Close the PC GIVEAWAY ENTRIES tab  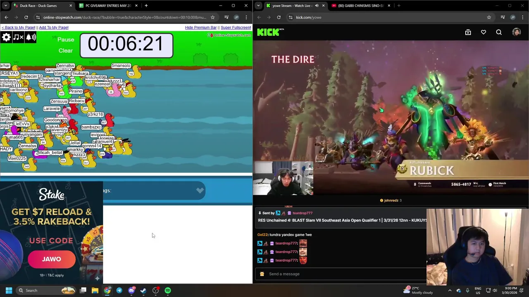tap(136, 6)
